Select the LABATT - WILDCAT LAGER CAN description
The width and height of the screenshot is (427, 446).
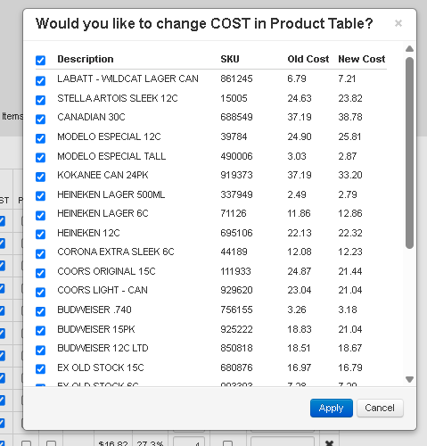(x=127, y=78)
